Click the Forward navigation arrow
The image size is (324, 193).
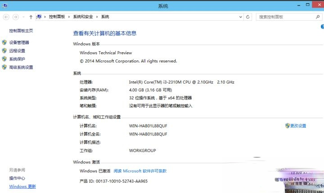pos(15,17)
